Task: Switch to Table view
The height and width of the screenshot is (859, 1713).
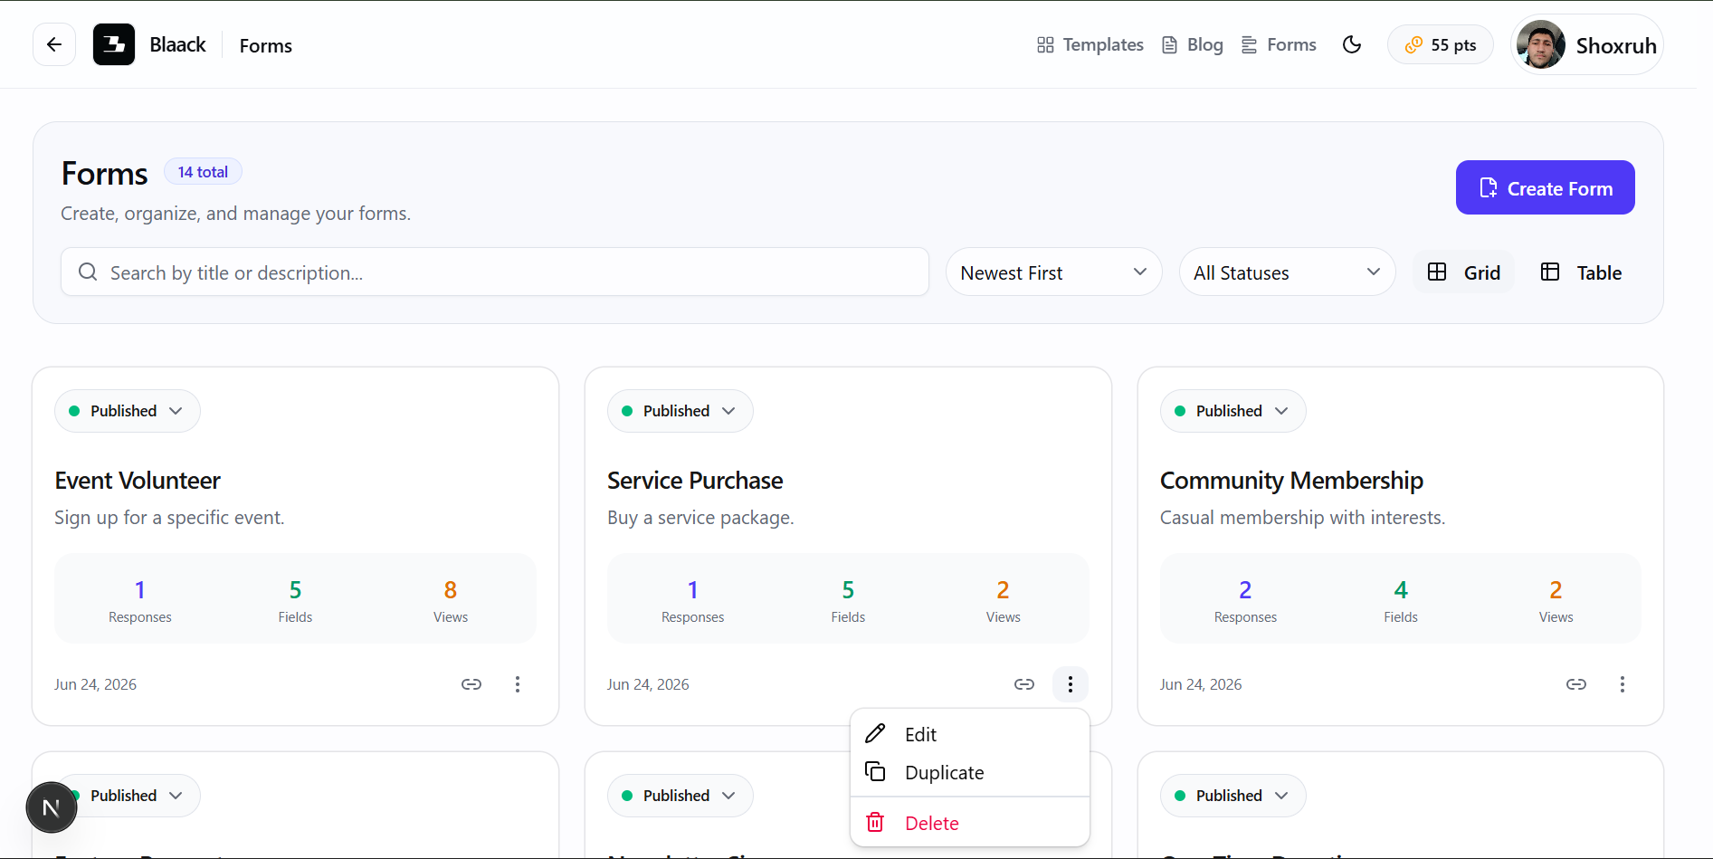Action: [1581, 272]
